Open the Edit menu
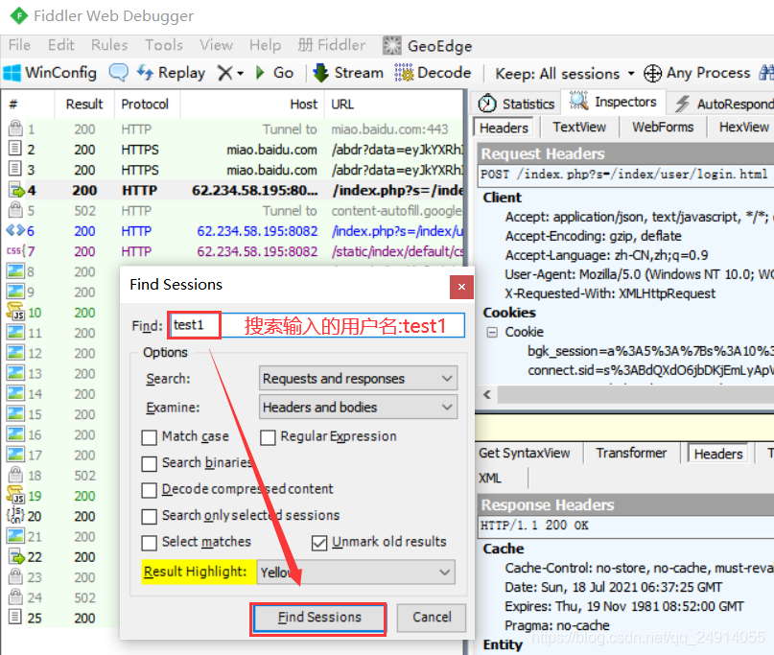774x655 pixels. (61, 45)
